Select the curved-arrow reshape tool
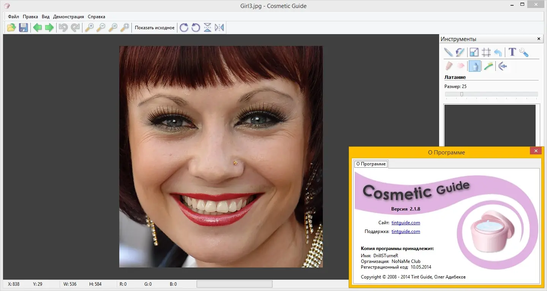Image resolution: width=547 pixels, height=291 pixels. 503,66
